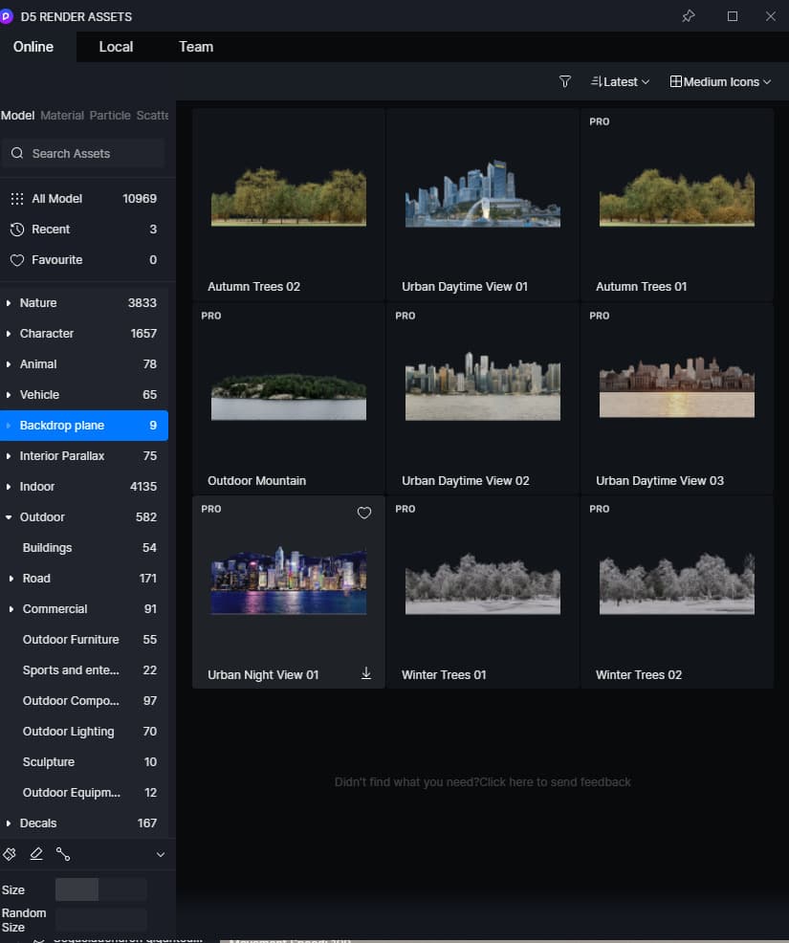
Task: Switch to the Material asset tab
Action: [x=62, y=116]
